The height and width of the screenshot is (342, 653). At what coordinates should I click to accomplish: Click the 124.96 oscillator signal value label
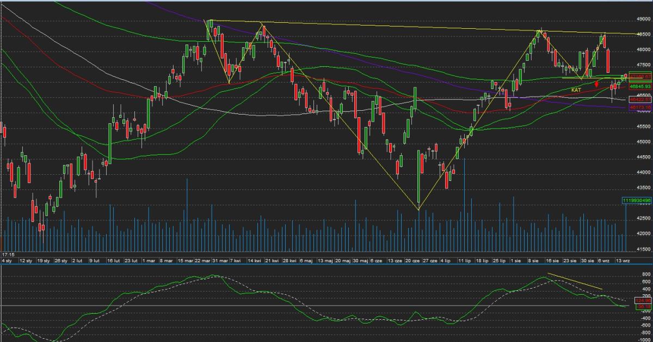644,300
